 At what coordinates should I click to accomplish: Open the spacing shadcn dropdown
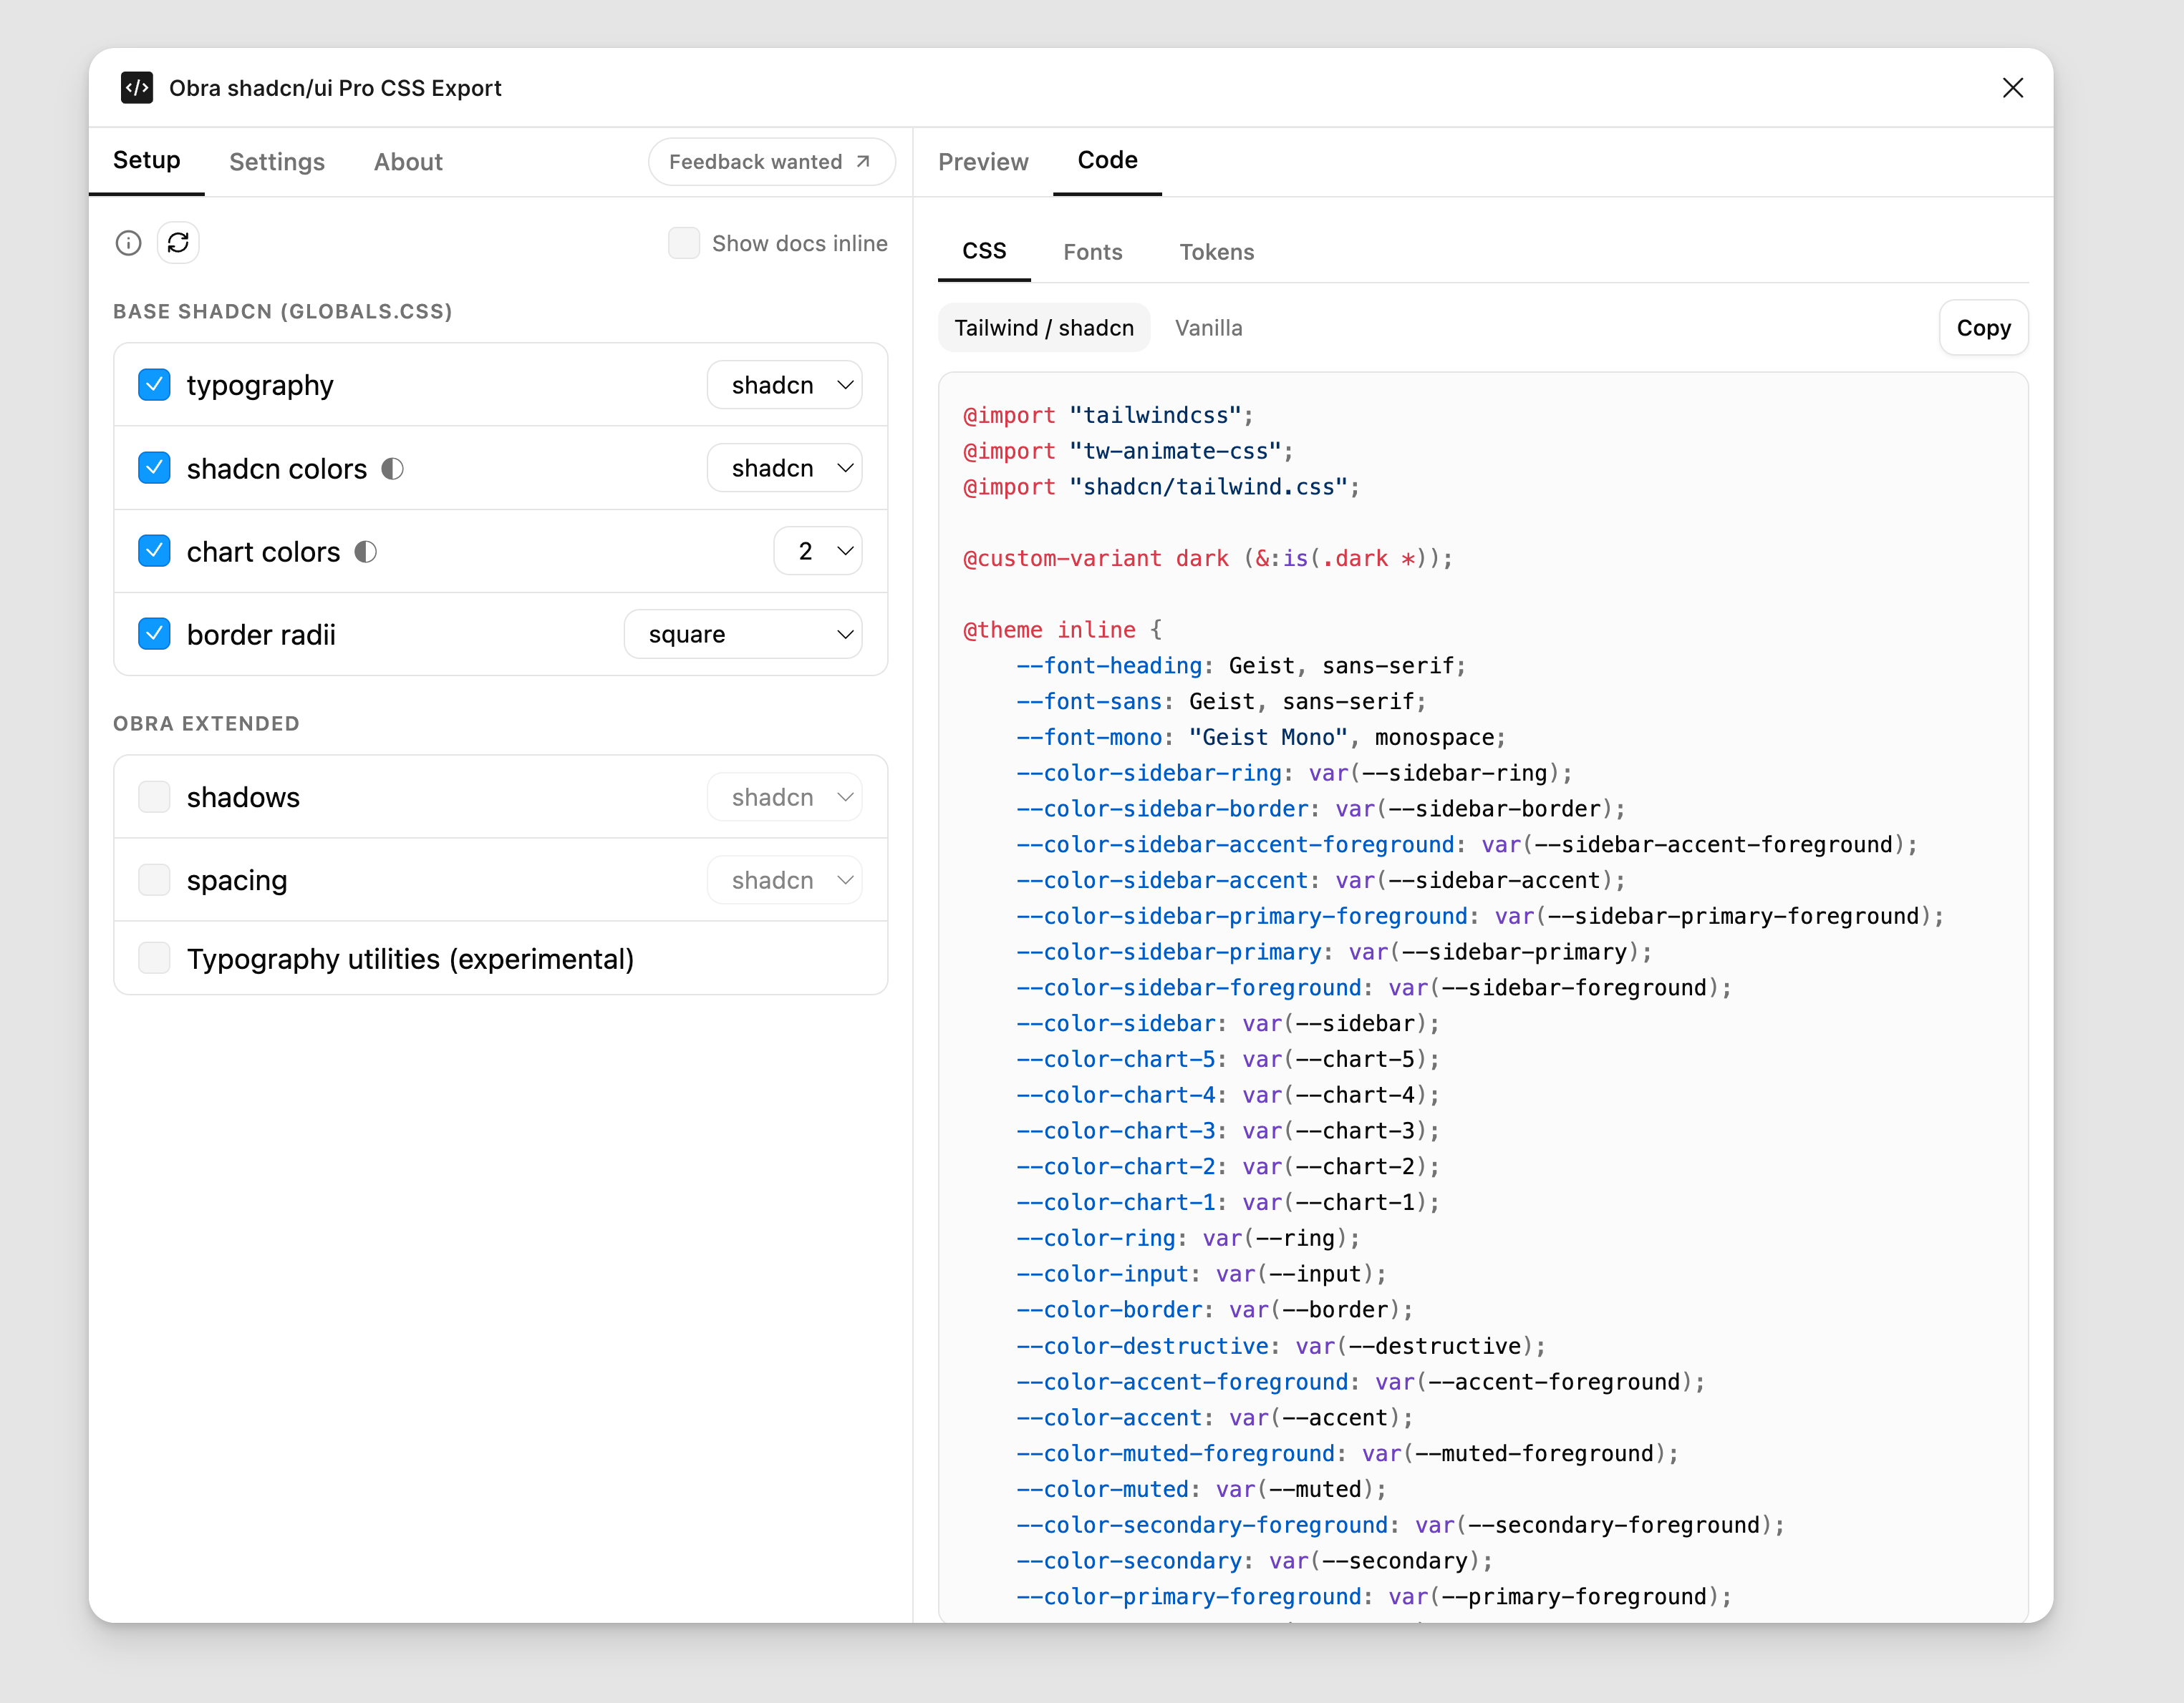(x=785, y=879)
